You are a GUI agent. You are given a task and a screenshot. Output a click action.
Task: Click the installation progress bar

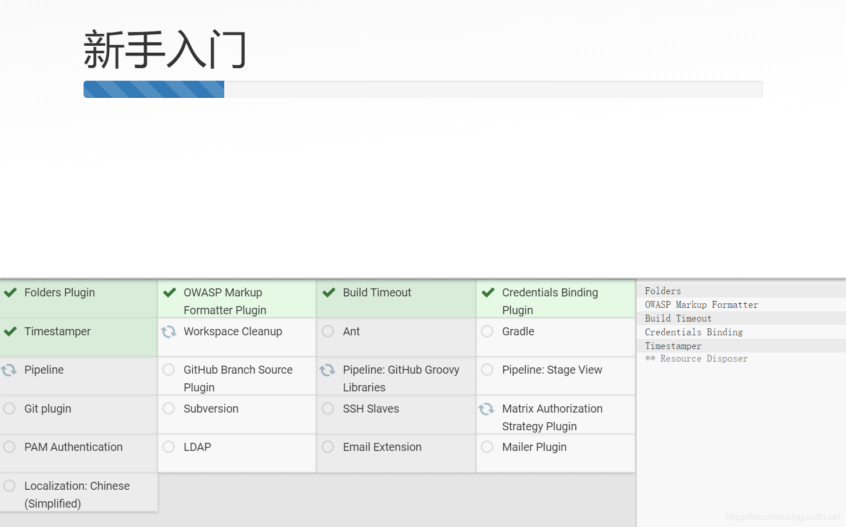pos(423,89)
